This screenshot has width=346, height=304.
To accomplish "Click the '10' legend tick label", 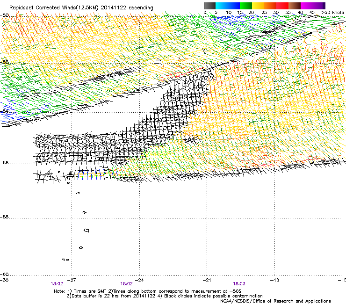I will point(229,13).
